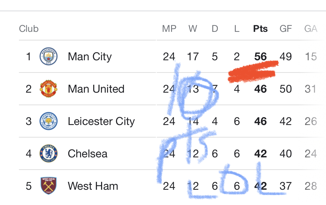Open the Man United team link
The image size is (326, 205).
(96, 89)
